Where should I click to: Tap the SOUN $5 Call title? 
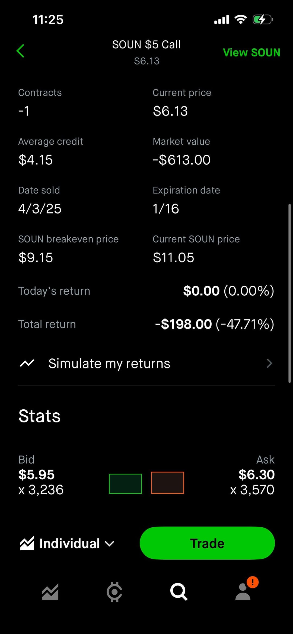tap(146, 45)
